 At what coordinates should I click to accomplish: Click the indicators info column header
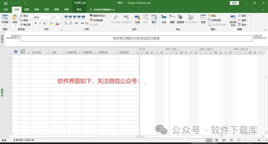(x=15, y=52)
